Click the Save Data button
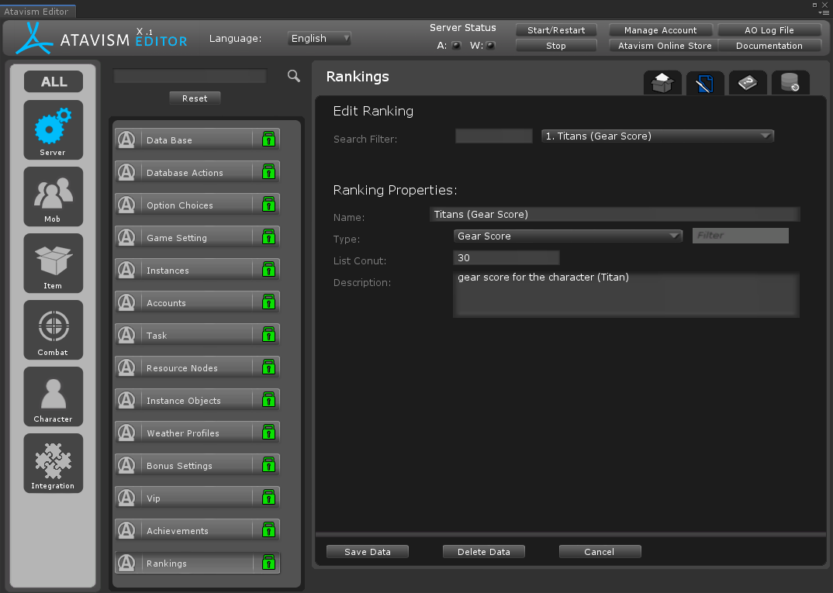 coord(367,552)
